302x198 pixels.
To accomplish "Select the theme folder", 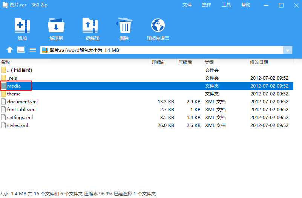I will click(14, 94).
